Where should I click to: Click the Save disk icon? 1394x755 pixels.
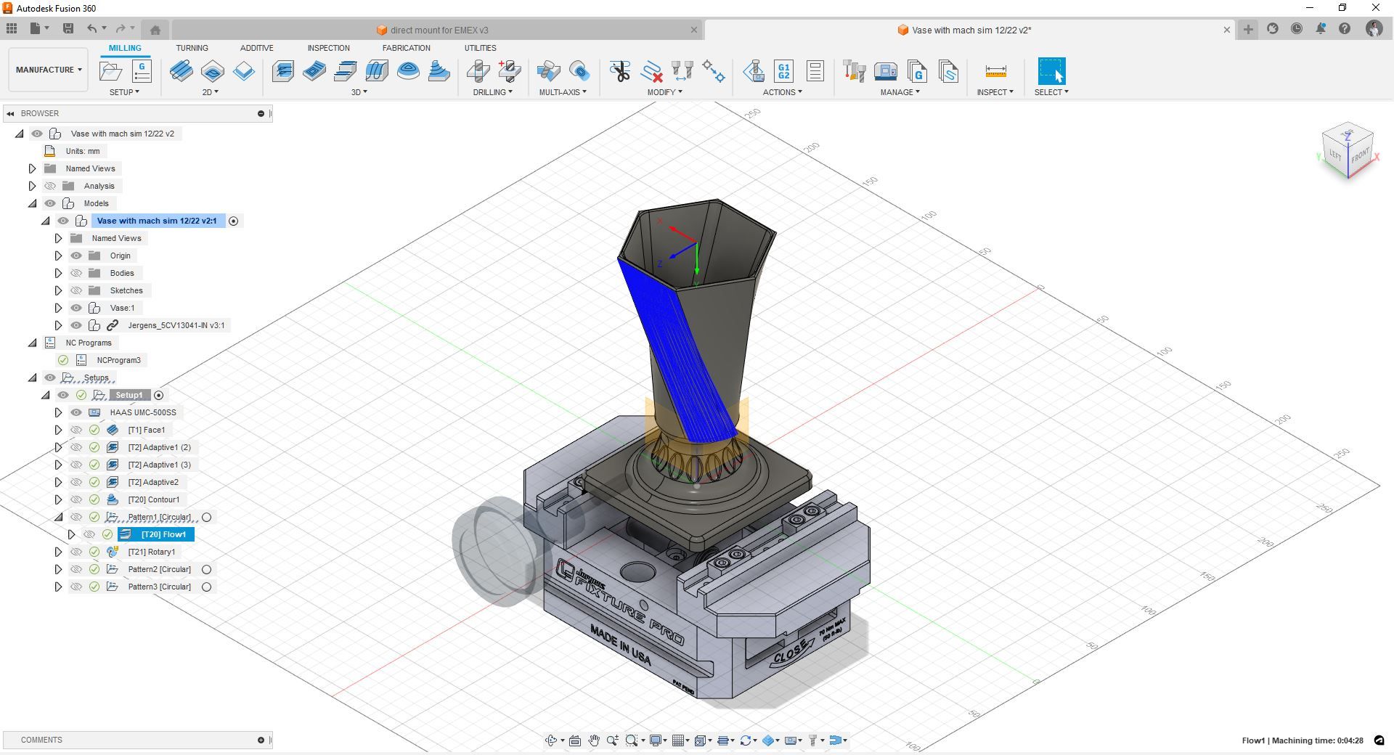pos(68,28)
